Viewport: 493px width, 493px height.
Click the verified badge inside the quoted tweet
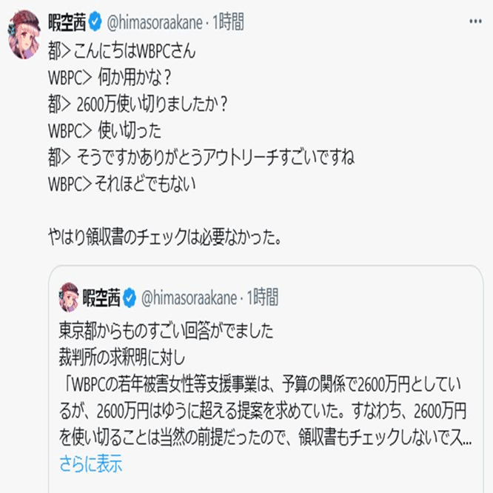coord(128,298)
